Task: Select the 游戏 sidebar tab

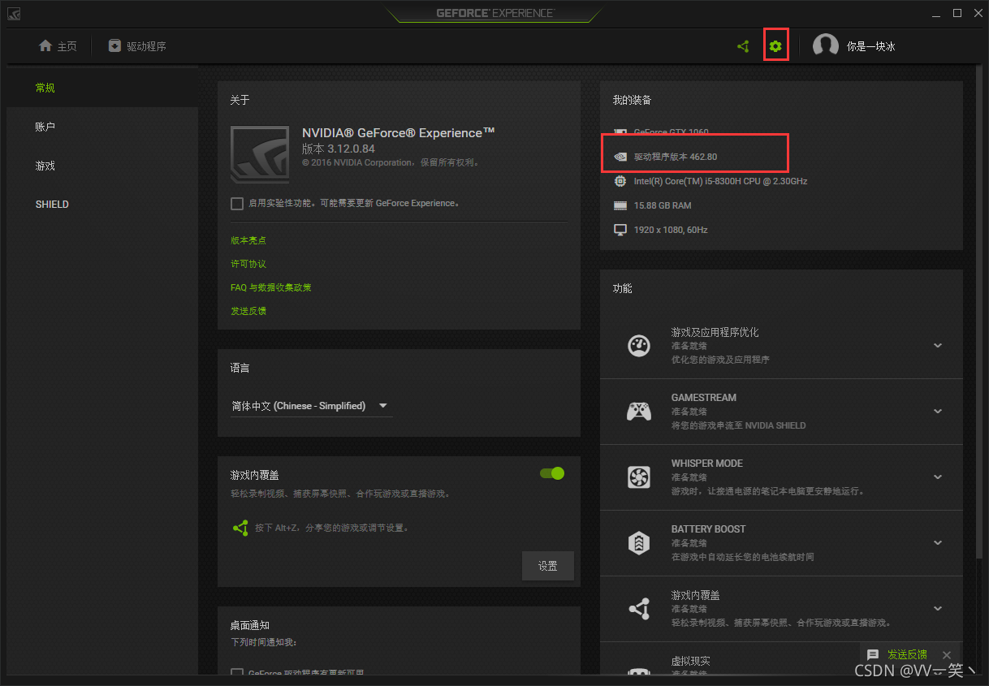Action: click(102, 166)
